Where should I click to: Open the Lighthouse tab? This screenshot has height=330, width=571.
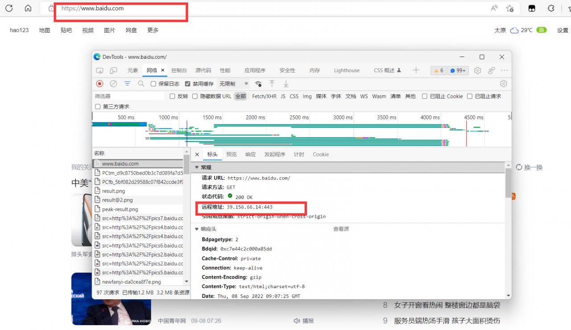pos(347,70)
